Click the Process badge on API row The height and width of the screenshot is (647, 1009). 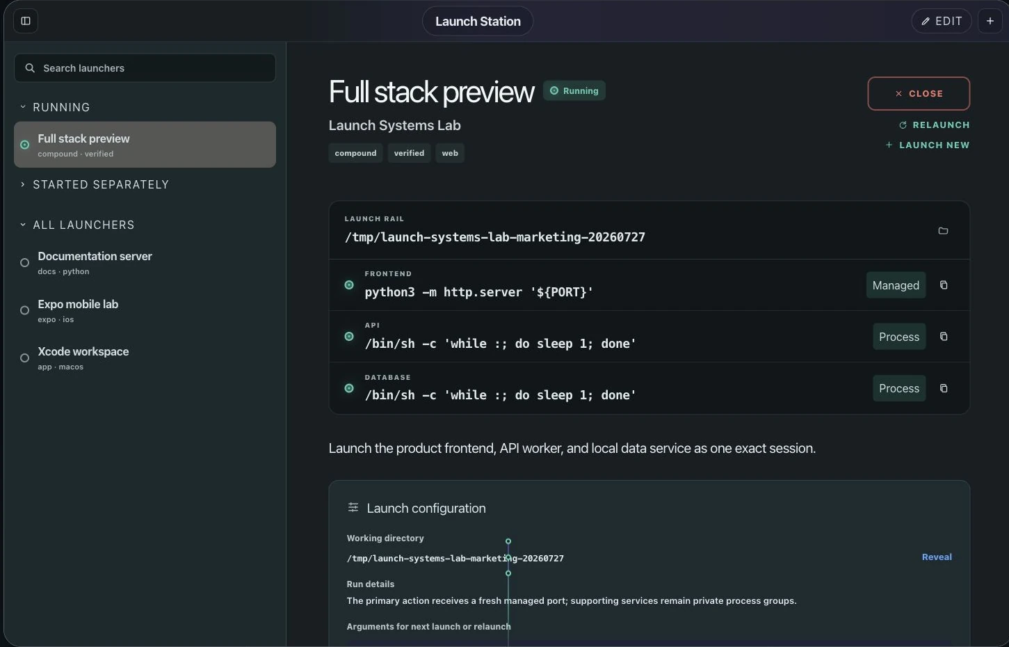click(x=899, y=337)
